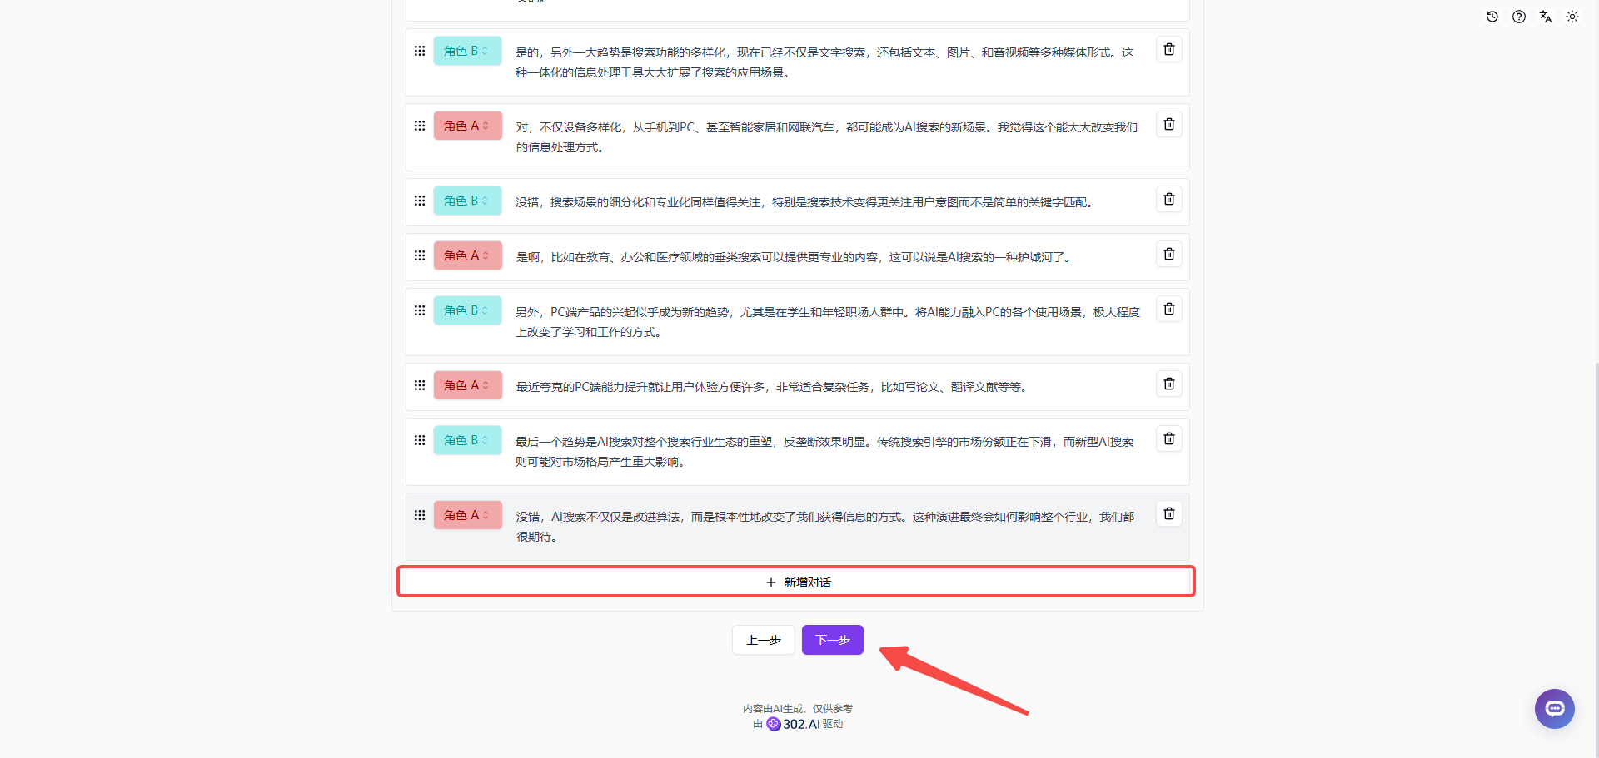Edit text 对，不仅设备多样化，从手机到PC
The height and width of the screenshot is (758, 1599).
(x=826, y=137)
